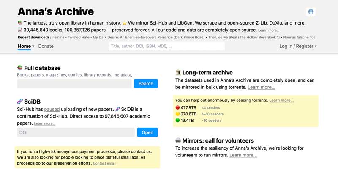Image resolution: width=338 pixels, height=170 pixels.
Task: Click the icon beside Mirrors heading
Action: (x=178, y=140)
